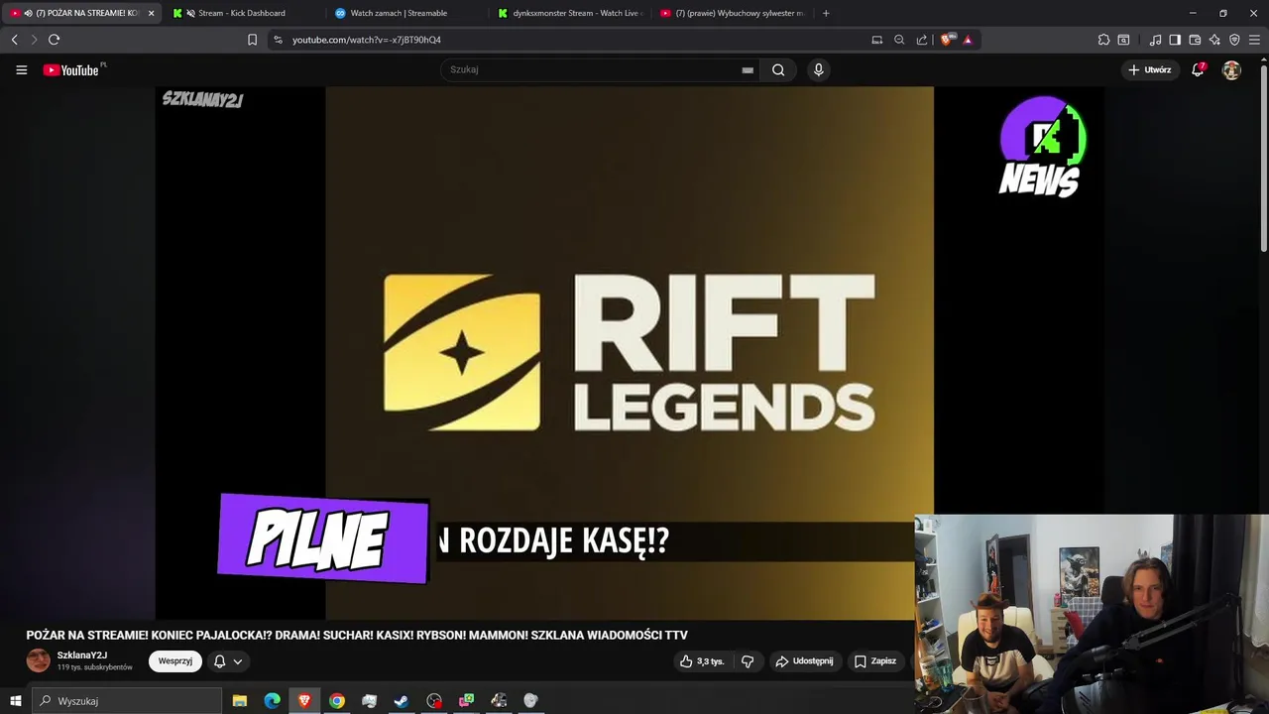The width and height of the screenshot is (1269, 714).
Task: Like the video with thumbs up
Action: [x=702, y=661]
